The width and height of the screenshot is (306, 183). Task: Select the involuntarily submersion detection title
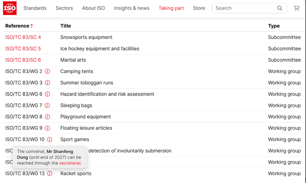130,151
